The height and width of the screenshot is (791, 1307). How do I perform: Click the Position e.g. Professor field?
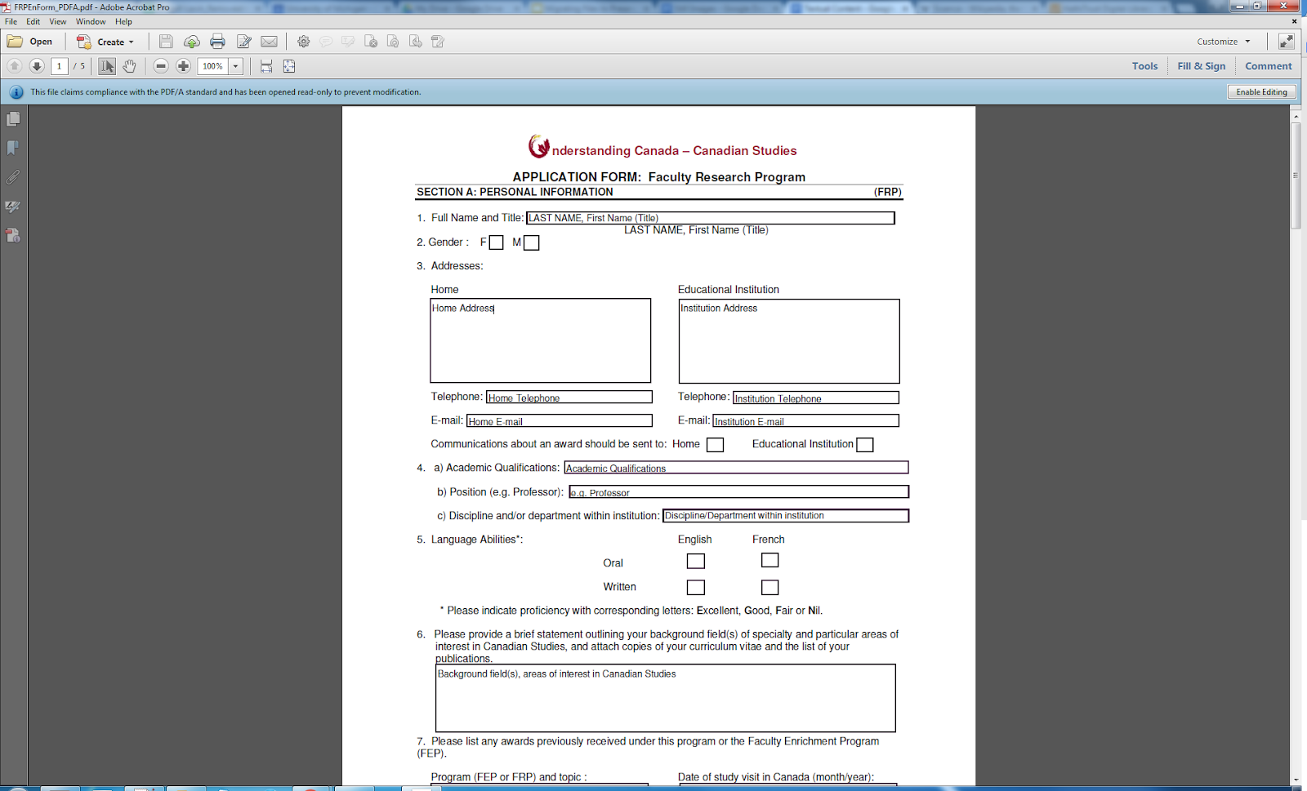739,491
